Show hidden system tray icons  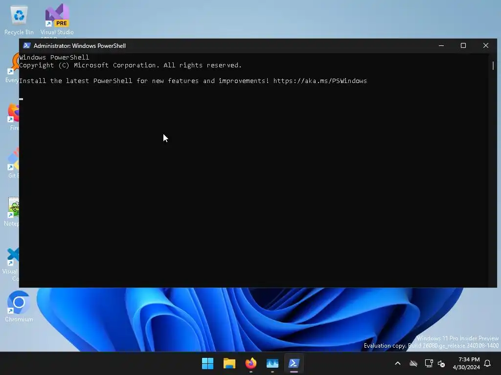click(x=398, y=363)
